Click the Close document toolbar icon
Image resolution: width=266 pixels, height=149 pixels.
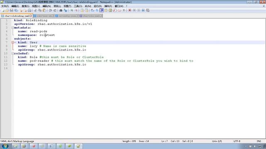21,10
